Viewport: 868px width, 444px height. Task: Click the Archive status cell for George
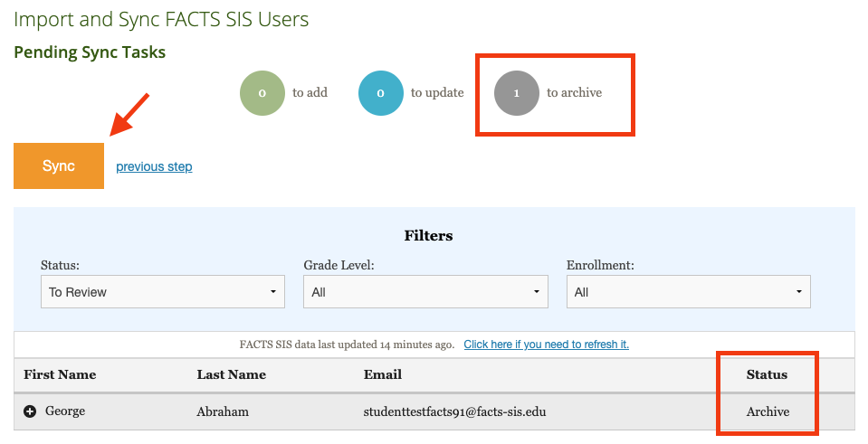(768, 411)
